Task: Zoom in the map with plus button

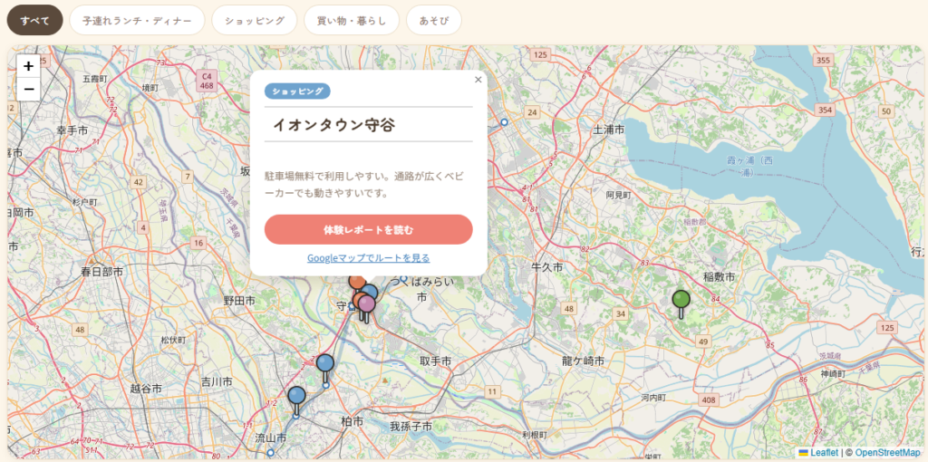Action: [x=28, y=66]
